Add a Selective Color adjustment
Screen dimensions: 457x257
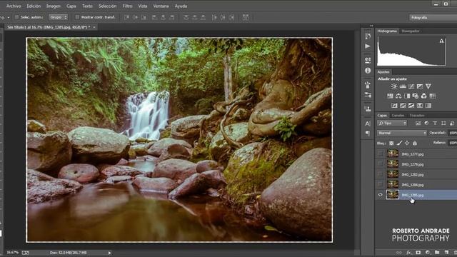pyautogui.click(x=420, y=106)
